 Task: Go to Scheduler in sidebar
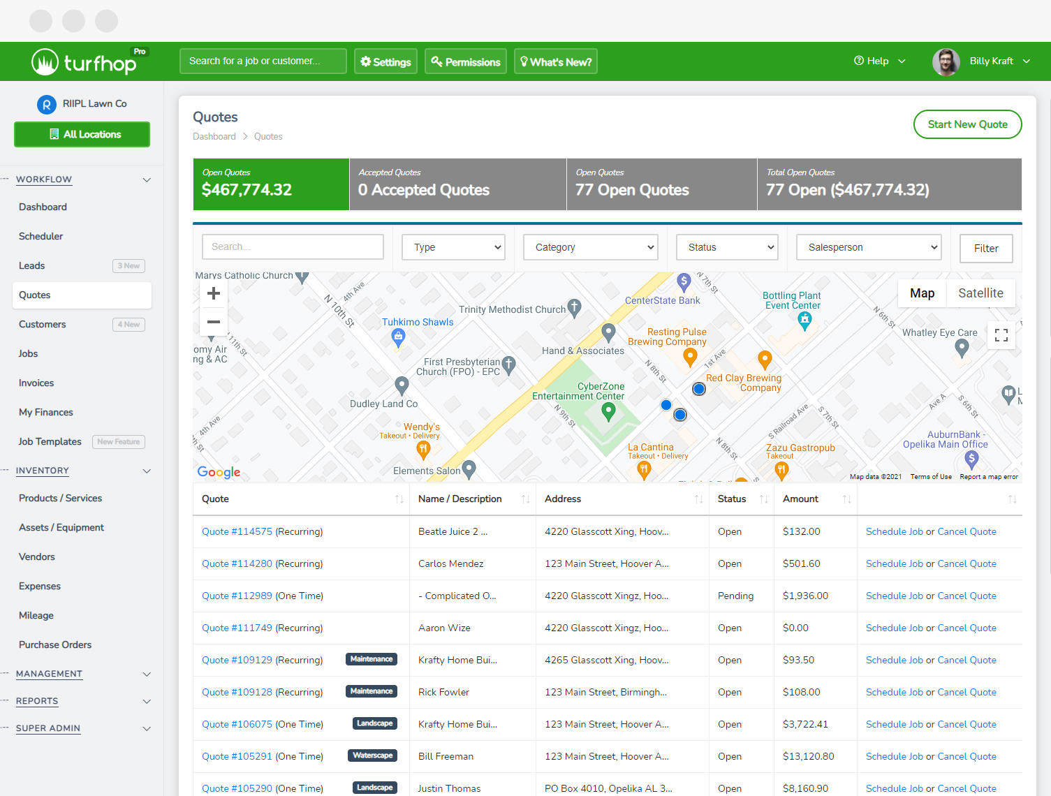pyautogui.click(x=41, y=237)
